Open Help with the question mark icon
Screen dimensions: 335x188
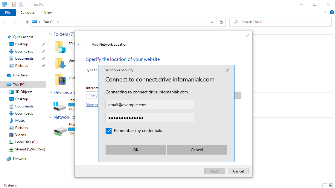coord(332,12)
